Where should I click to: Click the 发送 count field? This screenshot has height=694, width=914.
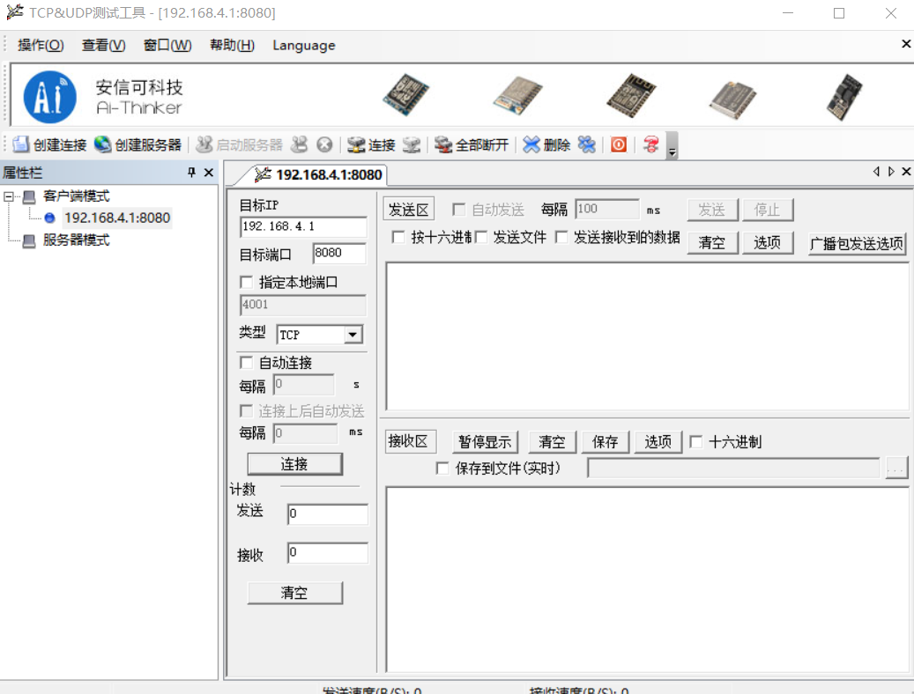pos(328,514)
